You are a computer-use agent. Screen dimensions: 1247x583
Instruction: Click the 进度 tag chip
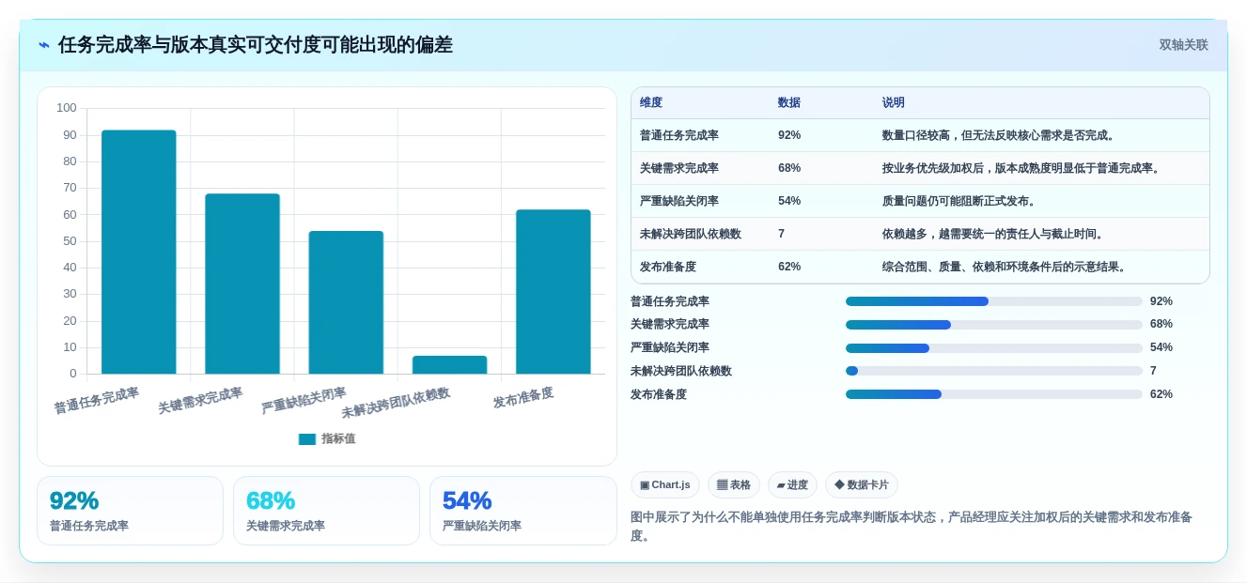coord(792,484)
